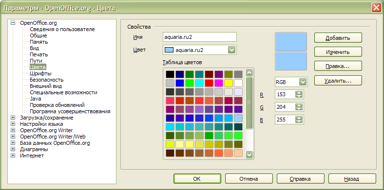Open the Проверка обновлений page
384x190 pixels.
58,105
